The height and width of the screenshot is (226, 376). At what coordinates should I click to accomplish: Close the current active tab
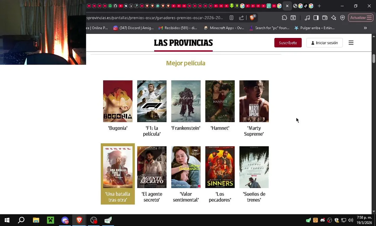pos(287,6)
